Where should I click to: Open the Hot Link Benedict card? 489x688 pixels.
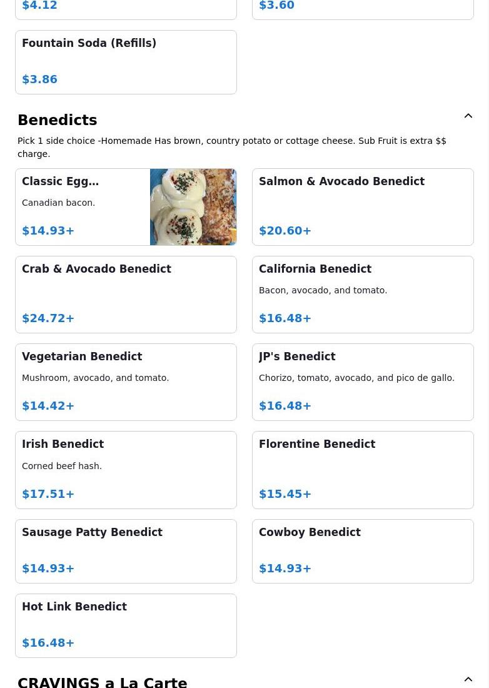pos(126,625)
